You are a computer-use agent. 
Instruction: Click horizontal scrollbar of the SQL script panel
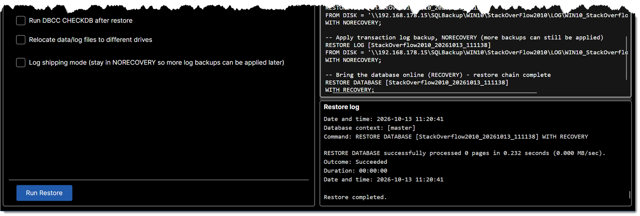(x=436, y=93)
